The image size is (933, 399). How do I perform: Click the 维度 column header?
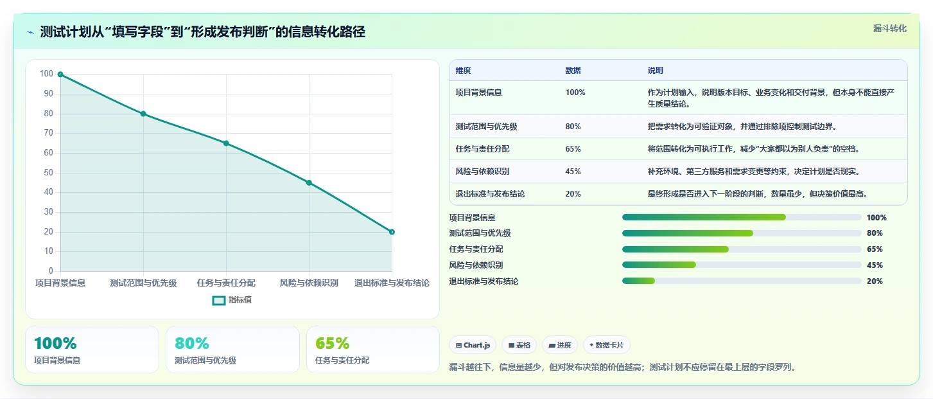(463, 71)
